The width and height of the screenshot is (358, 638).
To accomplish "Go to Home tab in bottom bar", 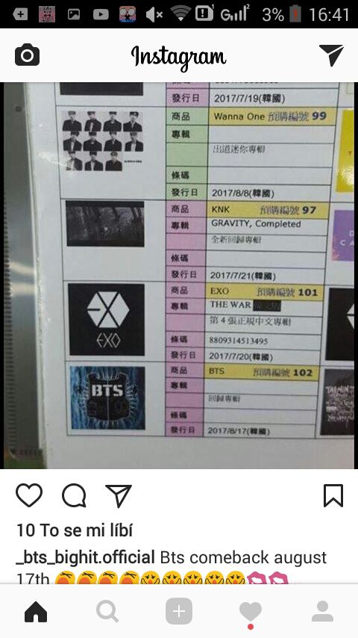I will (36, 612).
